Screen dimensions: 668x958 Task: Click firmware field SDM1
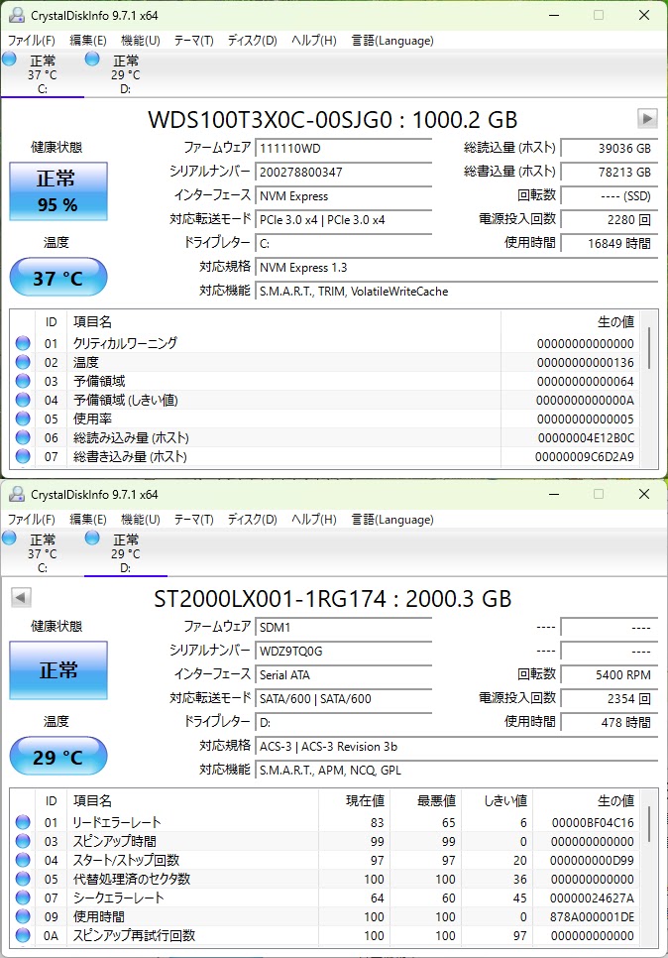(343, 628)
